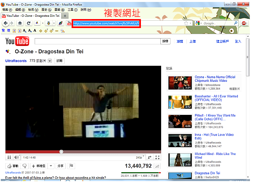Dislike the video with thumbs-down button
The width and height of the screenshot is (253, 183).
coord(25,166)
